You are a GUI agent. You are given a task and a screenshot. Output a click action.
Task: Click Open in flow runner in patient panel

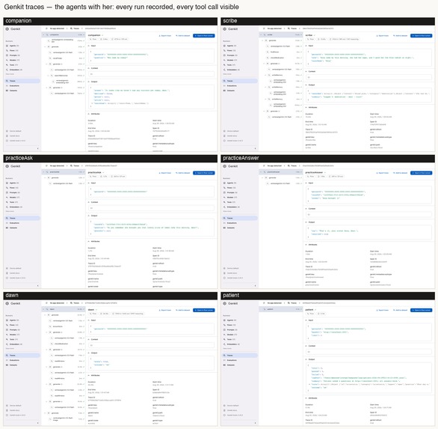[x=421, y=310]
